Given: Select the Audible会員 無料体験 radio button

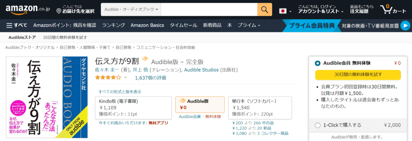Looking at the screenshot, I should [318, 63].
